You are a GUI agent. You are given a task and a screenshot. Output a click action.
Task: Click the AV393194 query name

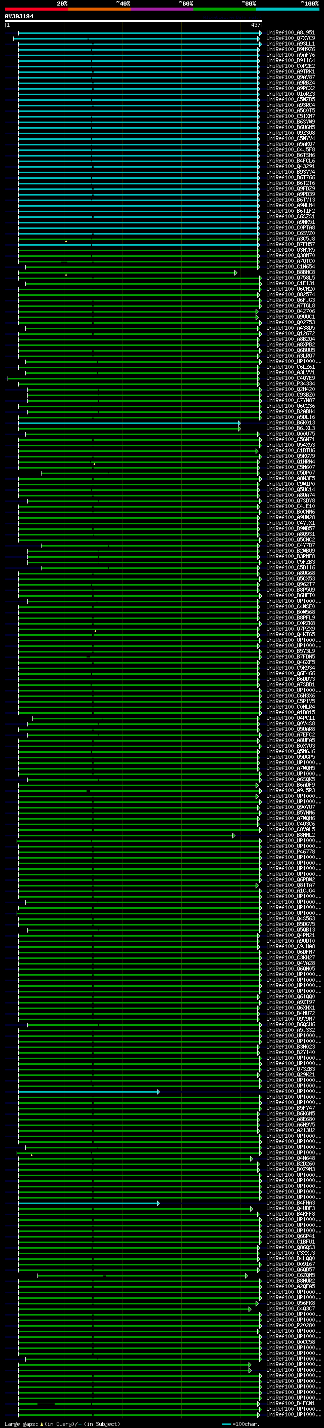tap(19, 17)
